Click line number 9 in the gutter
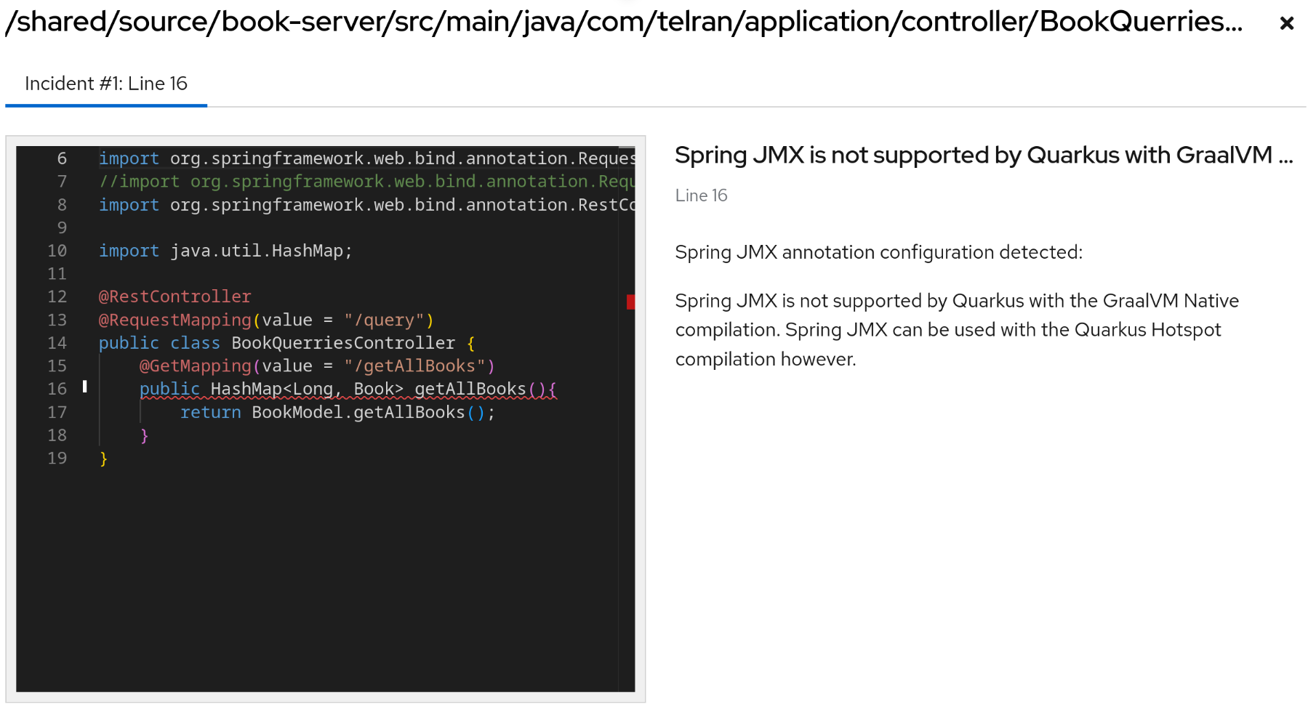Viewport: 1316px width, 718px height. point(62,228)
